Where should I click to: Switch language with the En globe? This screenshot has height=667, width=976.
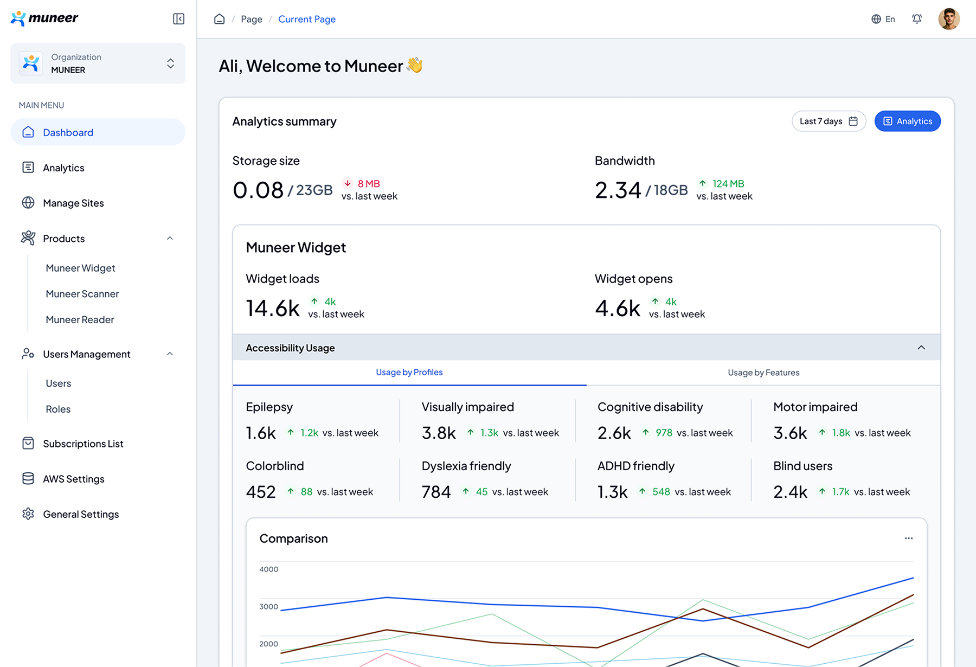pyautogui.click(x=883, y=19)
